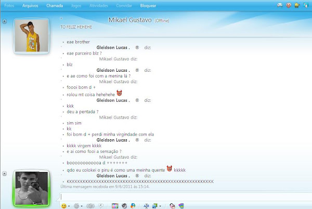
Task: Start a call via Chamada
Action: [x=55, y=6]
